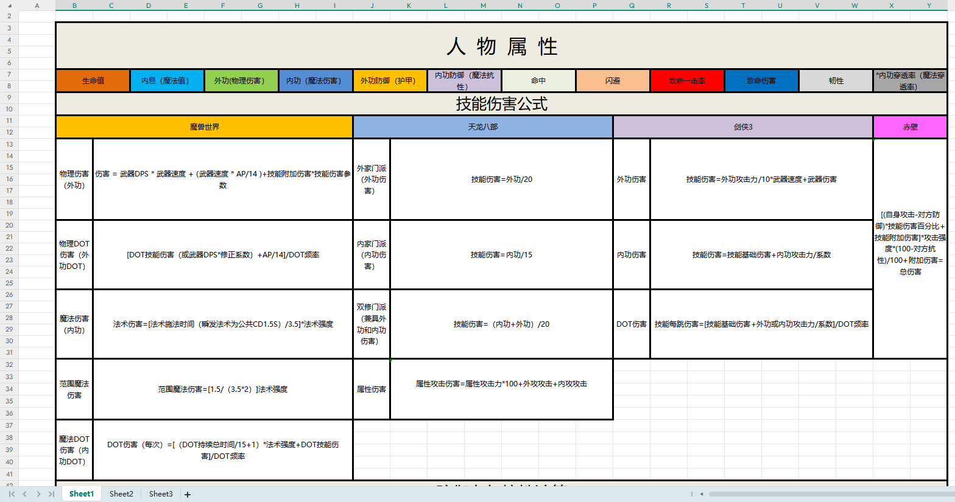This screenshot has width=955, height=502.
Task: Select the 范围魔法伤害 label cell
Action: 74,389
